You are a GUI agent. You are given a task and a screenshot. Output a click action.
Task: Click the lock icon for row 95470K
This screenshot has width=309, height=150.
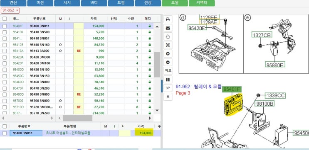pyautogui.click(x=150, y=88)
